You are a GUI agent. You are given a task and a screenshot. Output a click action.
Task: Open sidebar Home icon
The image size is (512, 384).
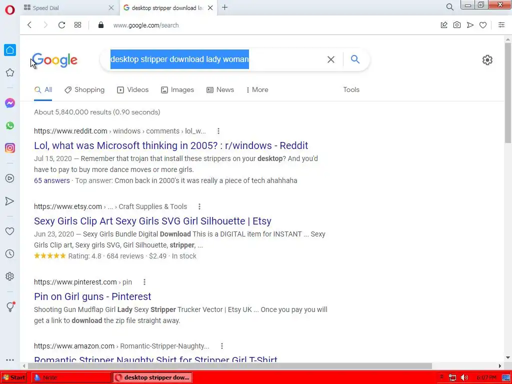point(10,50)
